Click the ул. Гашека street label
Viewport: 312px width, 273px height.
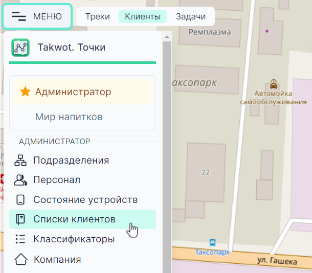(x=277, y=260)
